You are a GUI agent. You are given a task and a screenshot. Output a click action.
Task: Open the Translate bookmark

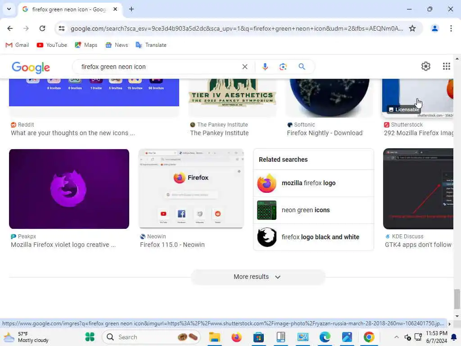pyautogui.click(x=151, y=45)
